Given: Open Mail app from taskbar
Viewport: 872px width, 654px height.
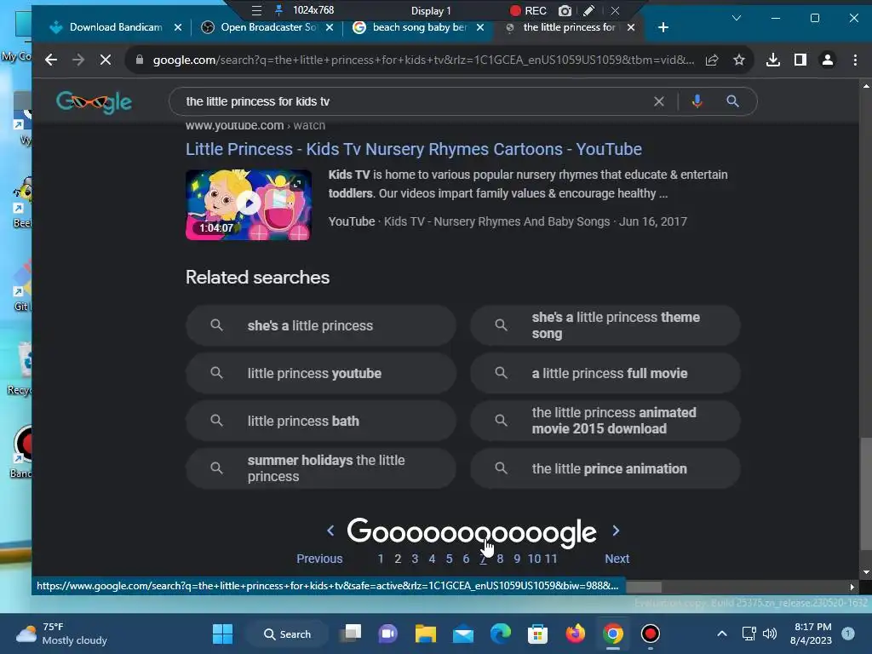Looking at the screenshot, I should (462, 634).
